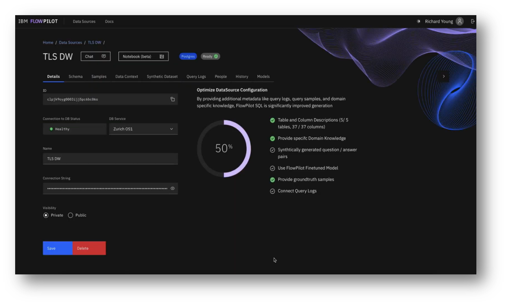
Task: Open the Notebook (beta) button
Action: tap(144, 56)
